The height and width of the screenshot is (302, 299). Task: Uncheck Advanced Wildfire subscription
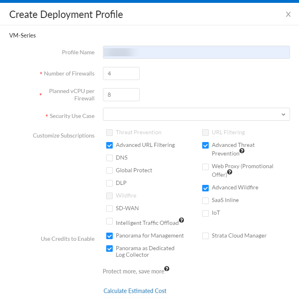click(205, 188)
